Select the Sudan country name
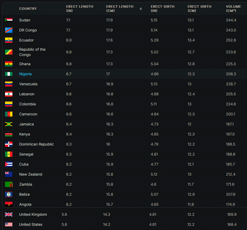The height and width of the screenshot is (230, 247). (x=25, y=20)
